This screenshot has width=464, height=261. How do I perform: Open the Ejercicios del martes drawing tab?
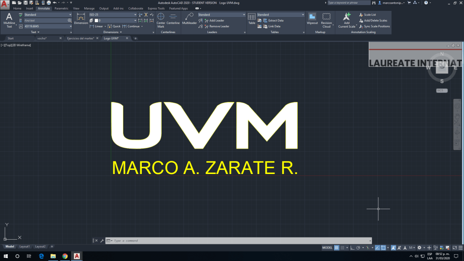click(x=80, y=39)
